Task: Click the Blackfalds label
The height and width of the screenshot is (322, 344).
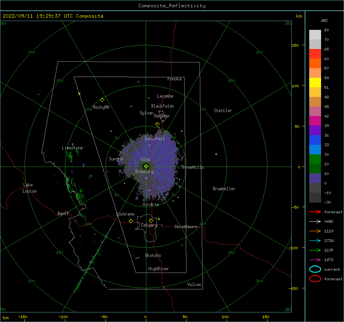Action: [x=162, y=106]
